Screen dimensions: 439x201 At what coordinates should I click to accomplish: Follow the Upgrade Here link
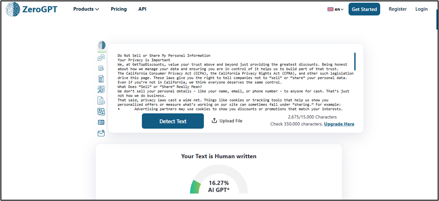coord(339,124)
